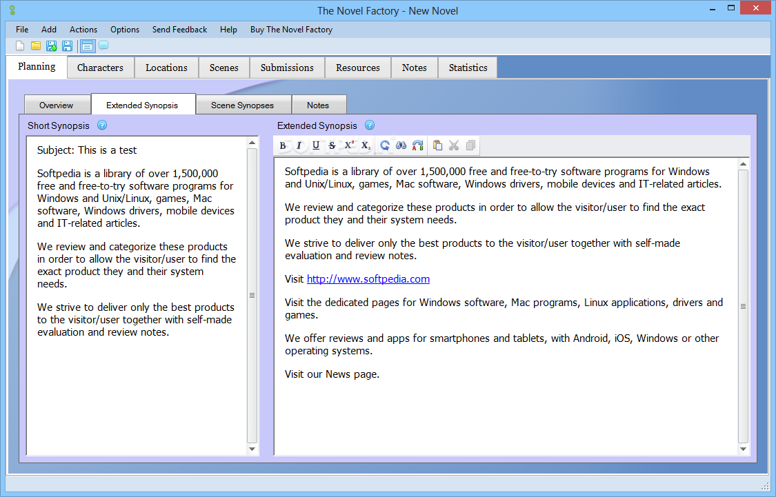Switch to the Locations tab

[166, 68]
